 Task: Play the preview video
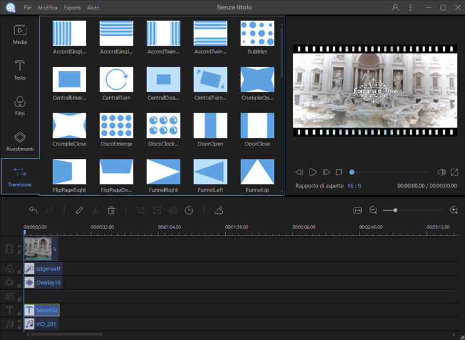point(313,172)
